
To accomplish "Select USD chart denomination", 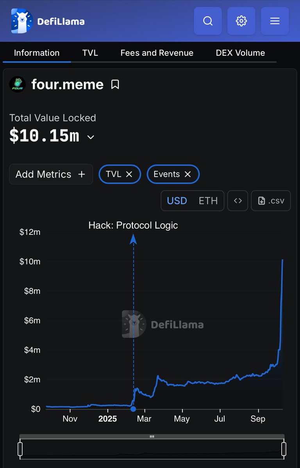I will pyautogui.click(x=177, y=201).
